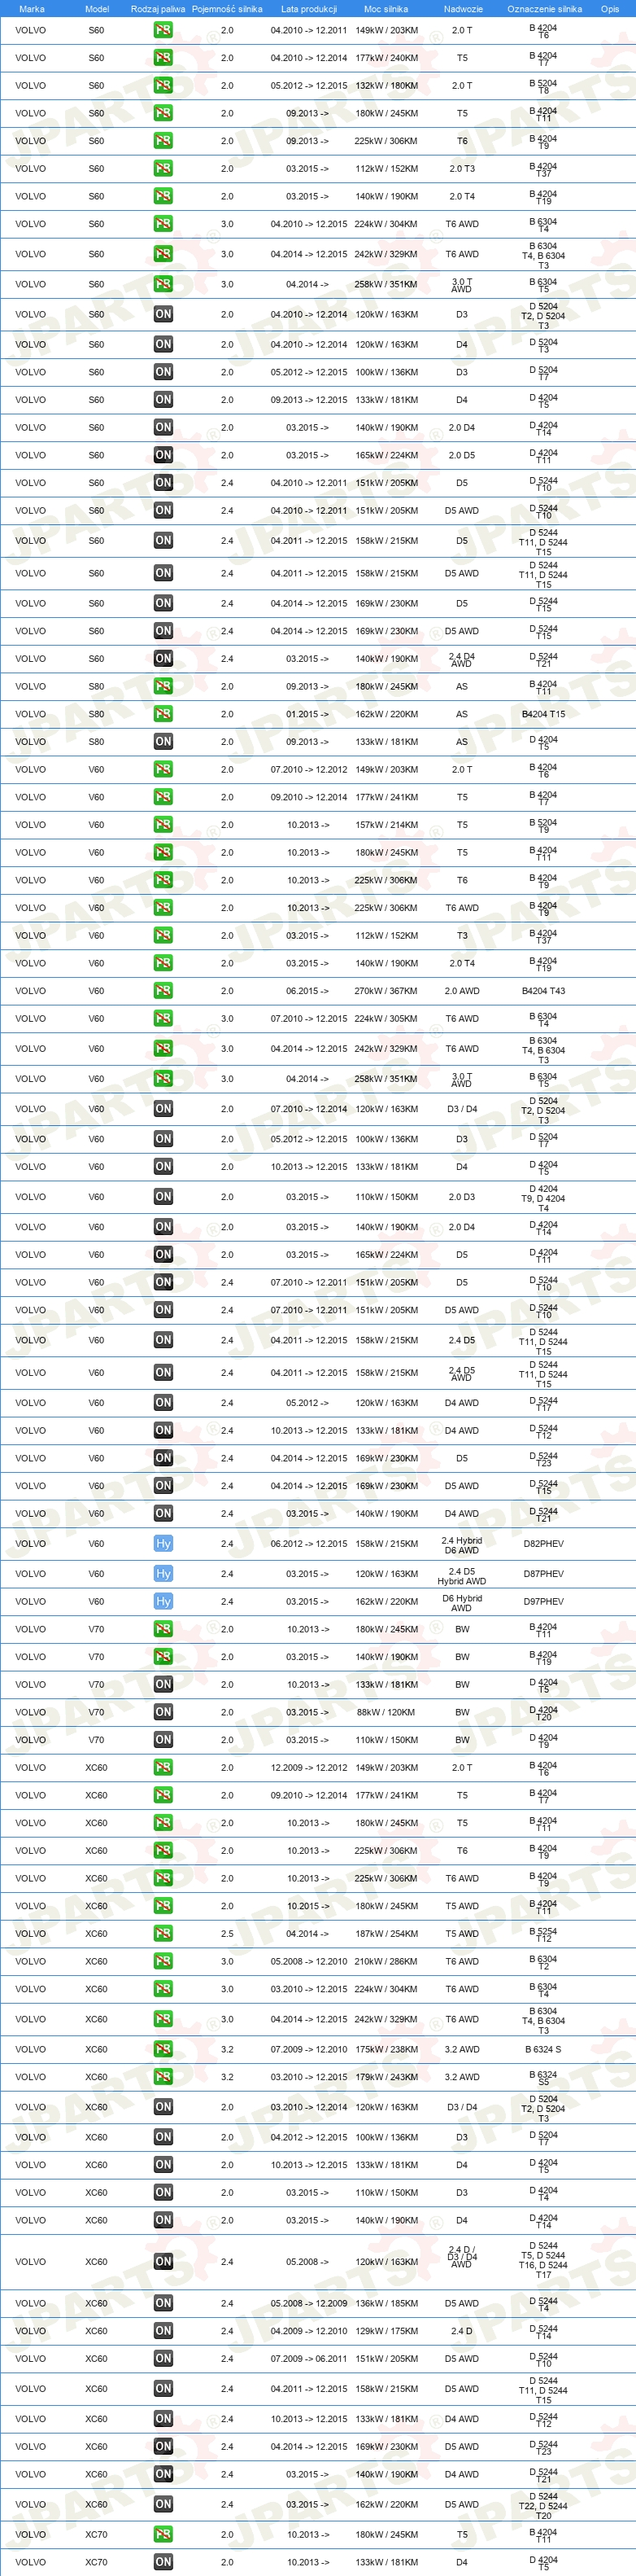The image size is (636, 2576).
Task: Click the B4204 T15 engine code
Action: tap(543, 714)
